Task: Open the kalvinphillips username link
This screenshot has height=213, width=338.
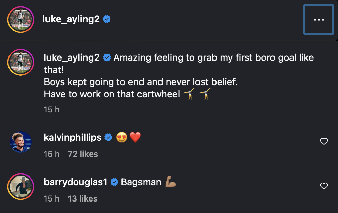Action: [x=73, y=137]
